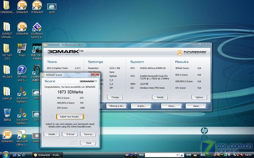254x158 pixels.
Task: Click the Demo button
Action: coord(171,106)
